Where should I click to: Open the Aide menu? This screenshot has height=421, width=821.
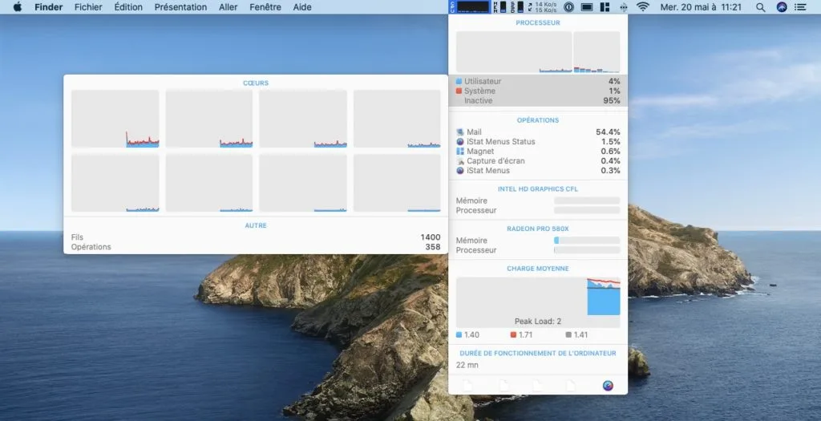[x=302, y=6]
